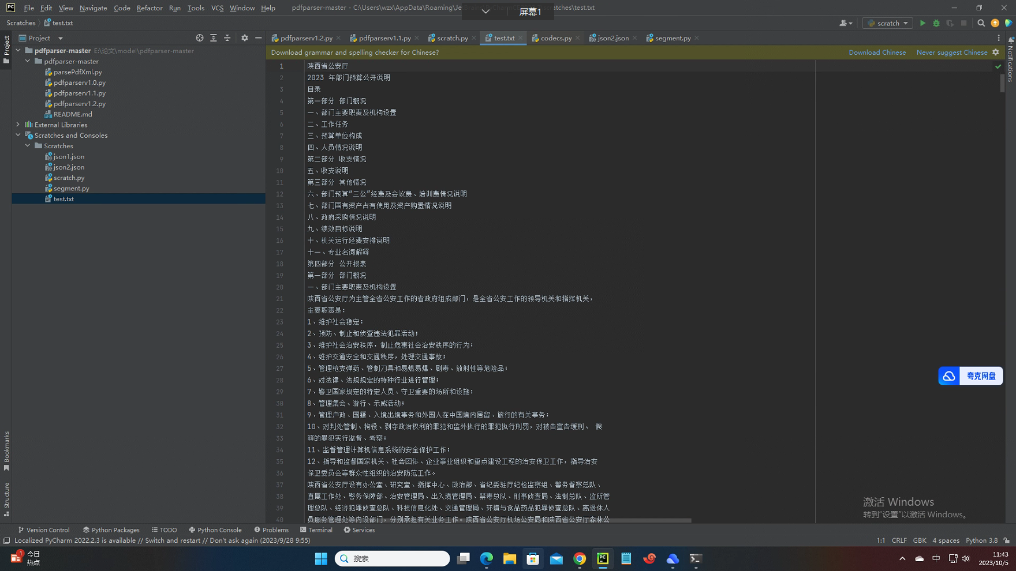
Task: Collapse the Scratches folder
Action: (x=28, y=146)
